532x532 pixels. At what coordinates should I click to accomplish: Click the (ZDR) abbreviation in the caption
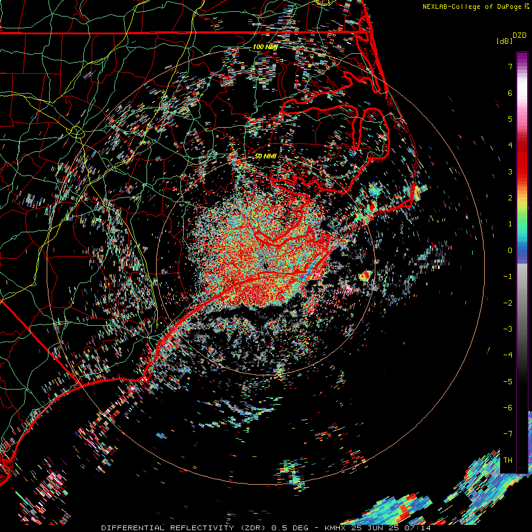(x=252, y=528)
